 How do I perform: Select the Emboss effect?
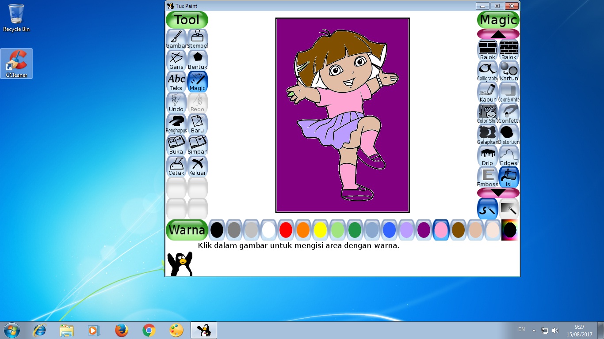coord(488,177)
